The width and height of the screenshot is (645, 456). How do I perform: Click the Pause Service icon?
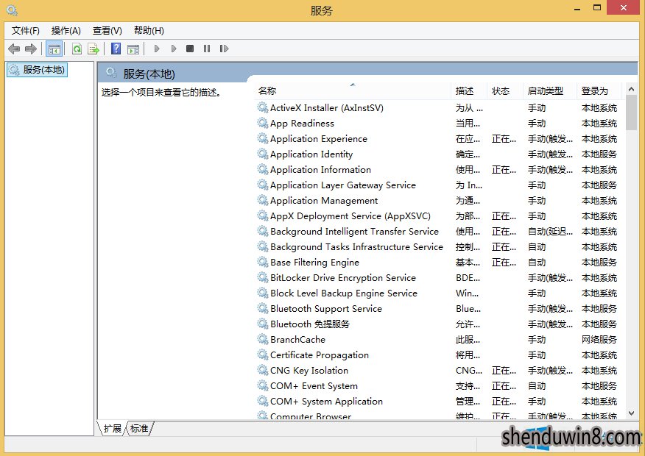[x=207, y=49]
